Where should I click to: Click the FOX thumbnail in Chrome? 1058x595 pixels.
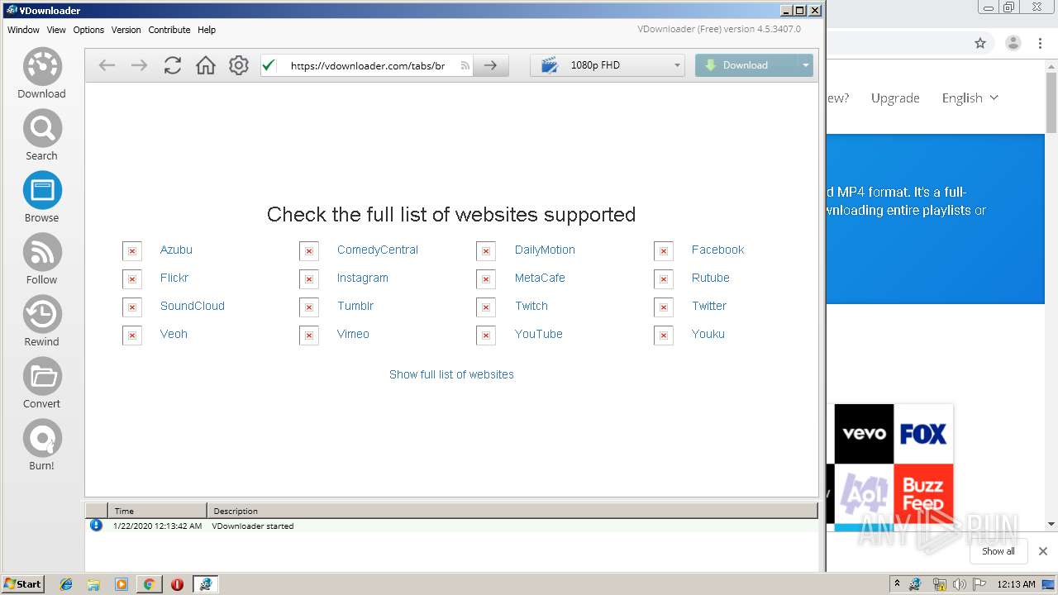click(923, 434)
